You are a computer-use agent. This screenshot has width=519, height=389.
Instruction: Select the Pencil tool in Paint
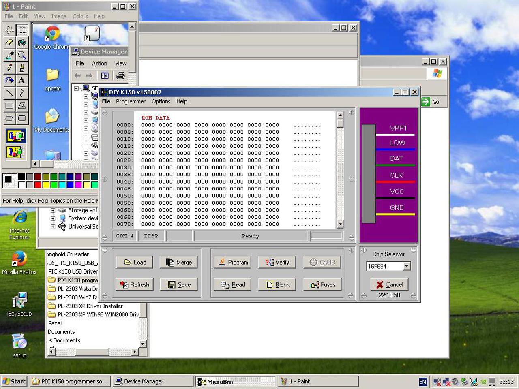(x=9, y=68)
